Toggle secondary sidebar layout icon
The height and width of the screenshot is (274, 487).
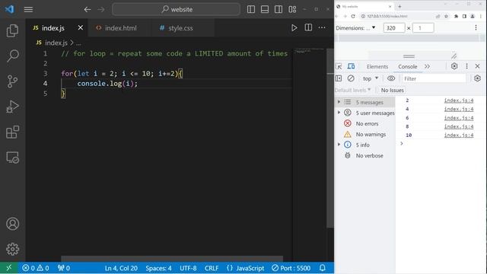point(279,9)
